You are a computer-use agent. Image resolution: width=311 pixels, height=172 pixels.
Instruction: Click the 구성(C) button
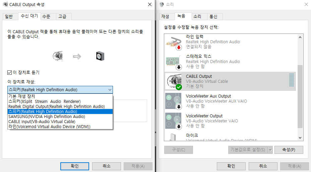[179, 150]
